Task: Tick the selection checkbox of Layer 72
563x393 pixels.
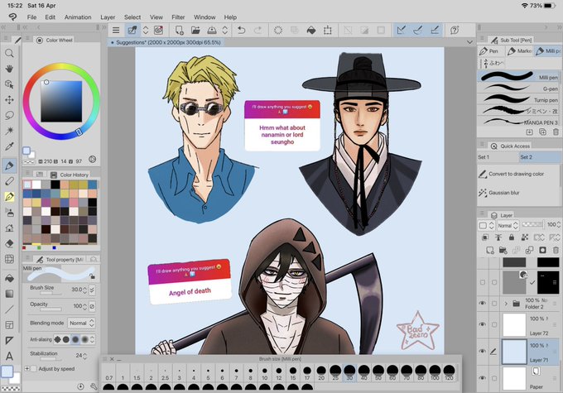Action: tap(494, 324)
